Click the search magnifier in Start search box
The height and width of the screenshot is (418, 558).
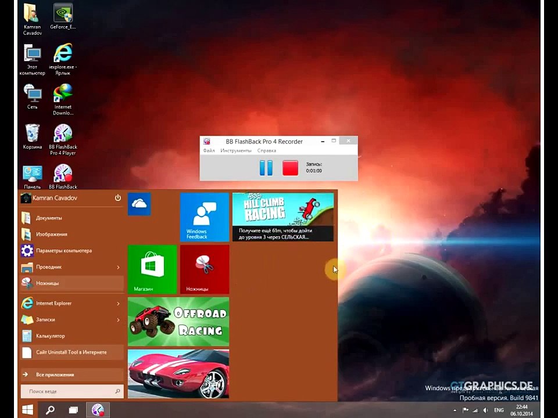coord(118,391)
